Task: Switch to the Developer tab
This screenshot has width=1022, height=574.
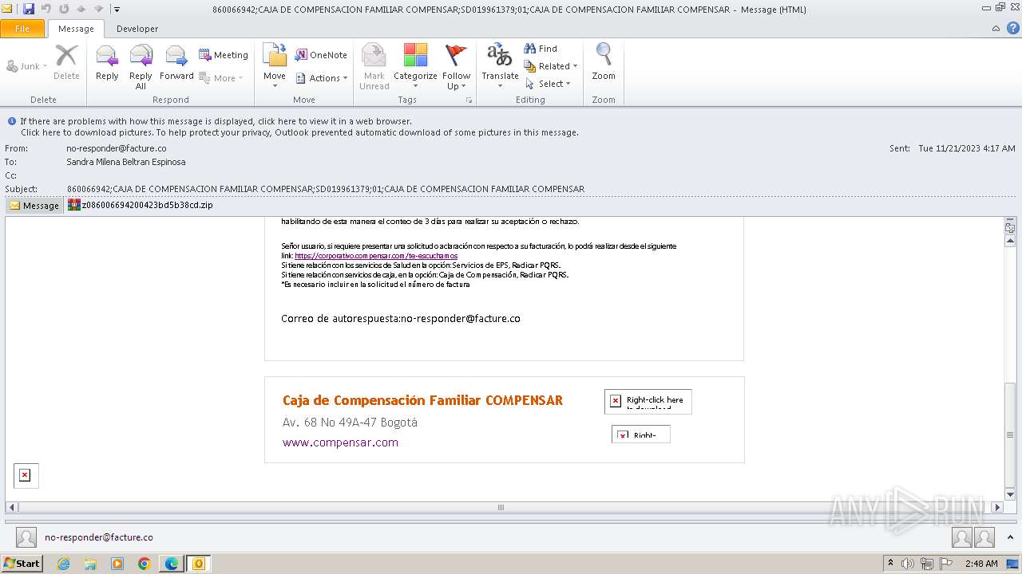Action: [137, 29]
